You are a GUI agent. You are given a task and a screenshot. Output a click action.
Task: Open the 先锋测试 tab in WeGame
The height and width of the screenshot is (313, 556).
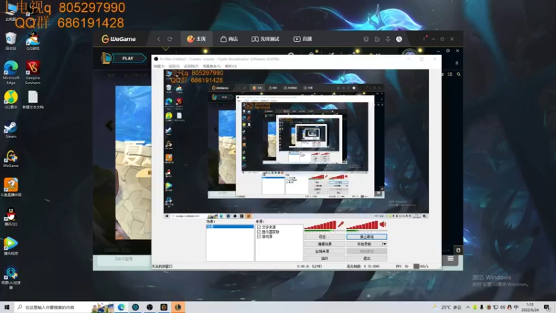point(265,39)
